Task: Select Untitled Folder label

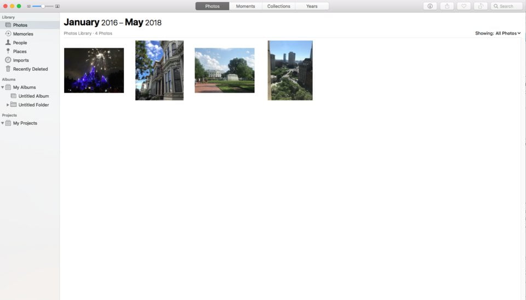Action: pos(33,105)
